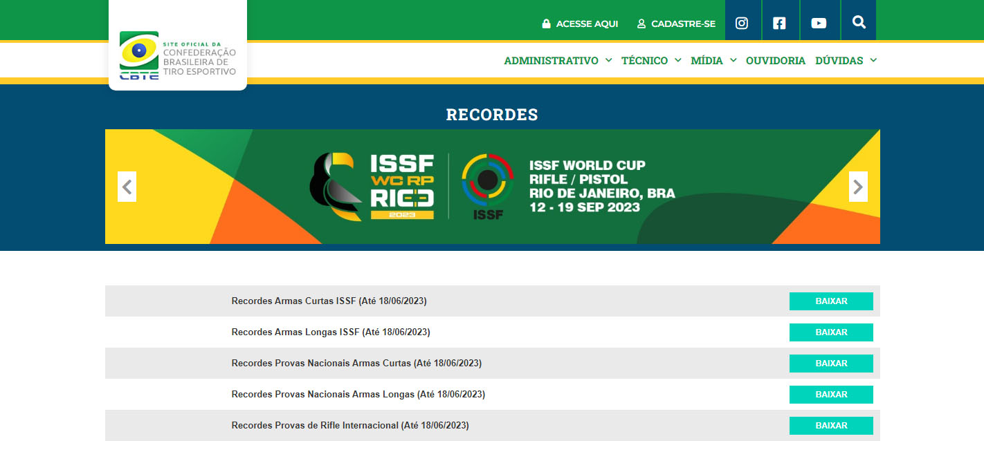
Task: Click the user icon beside Cadastre-se
Action: coord(641,23)
